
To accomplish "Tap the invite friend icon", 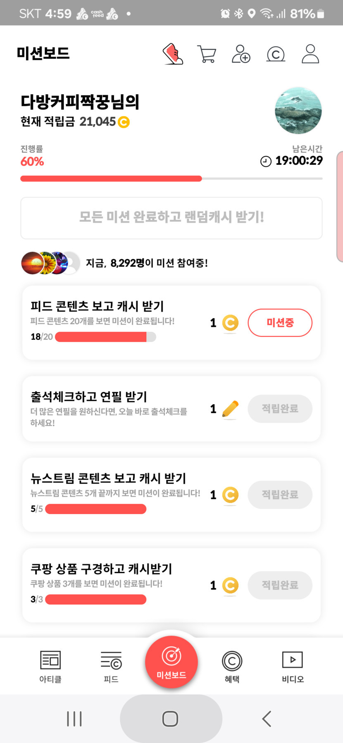I will (x=241, y=54).
